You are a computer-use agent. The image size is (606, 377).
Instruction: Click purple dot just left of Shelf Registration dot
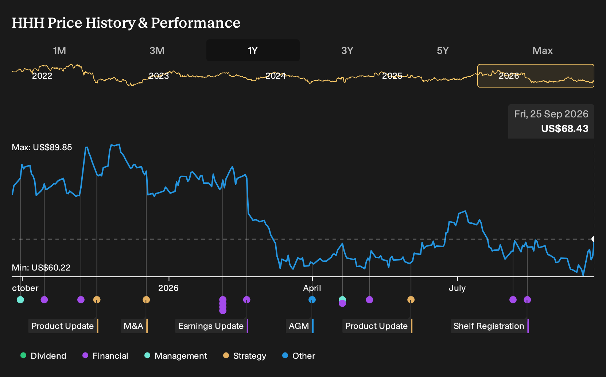[x=513, y=300]
